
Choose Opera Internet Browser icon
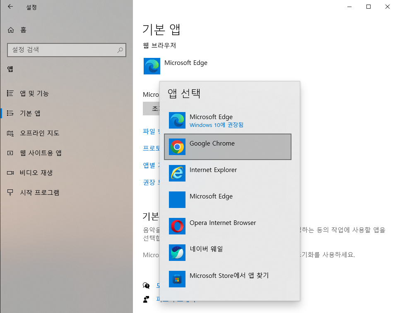coord(177,226)
